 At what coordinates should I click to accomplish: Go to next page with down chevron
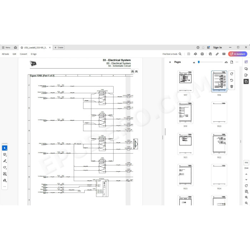tap(246, 180)
